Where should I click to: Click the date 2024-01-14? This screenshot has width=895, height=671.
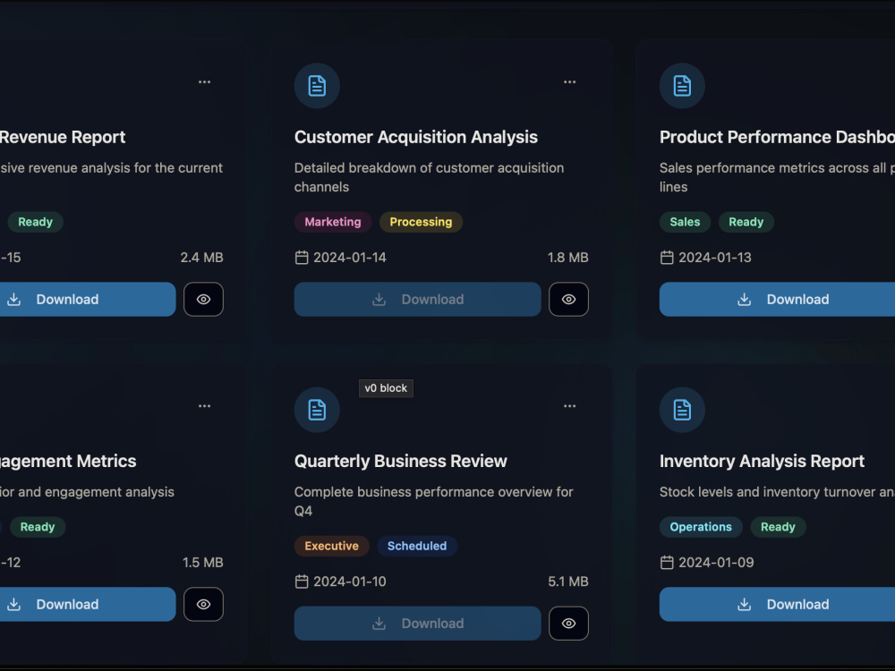[349, 258]
